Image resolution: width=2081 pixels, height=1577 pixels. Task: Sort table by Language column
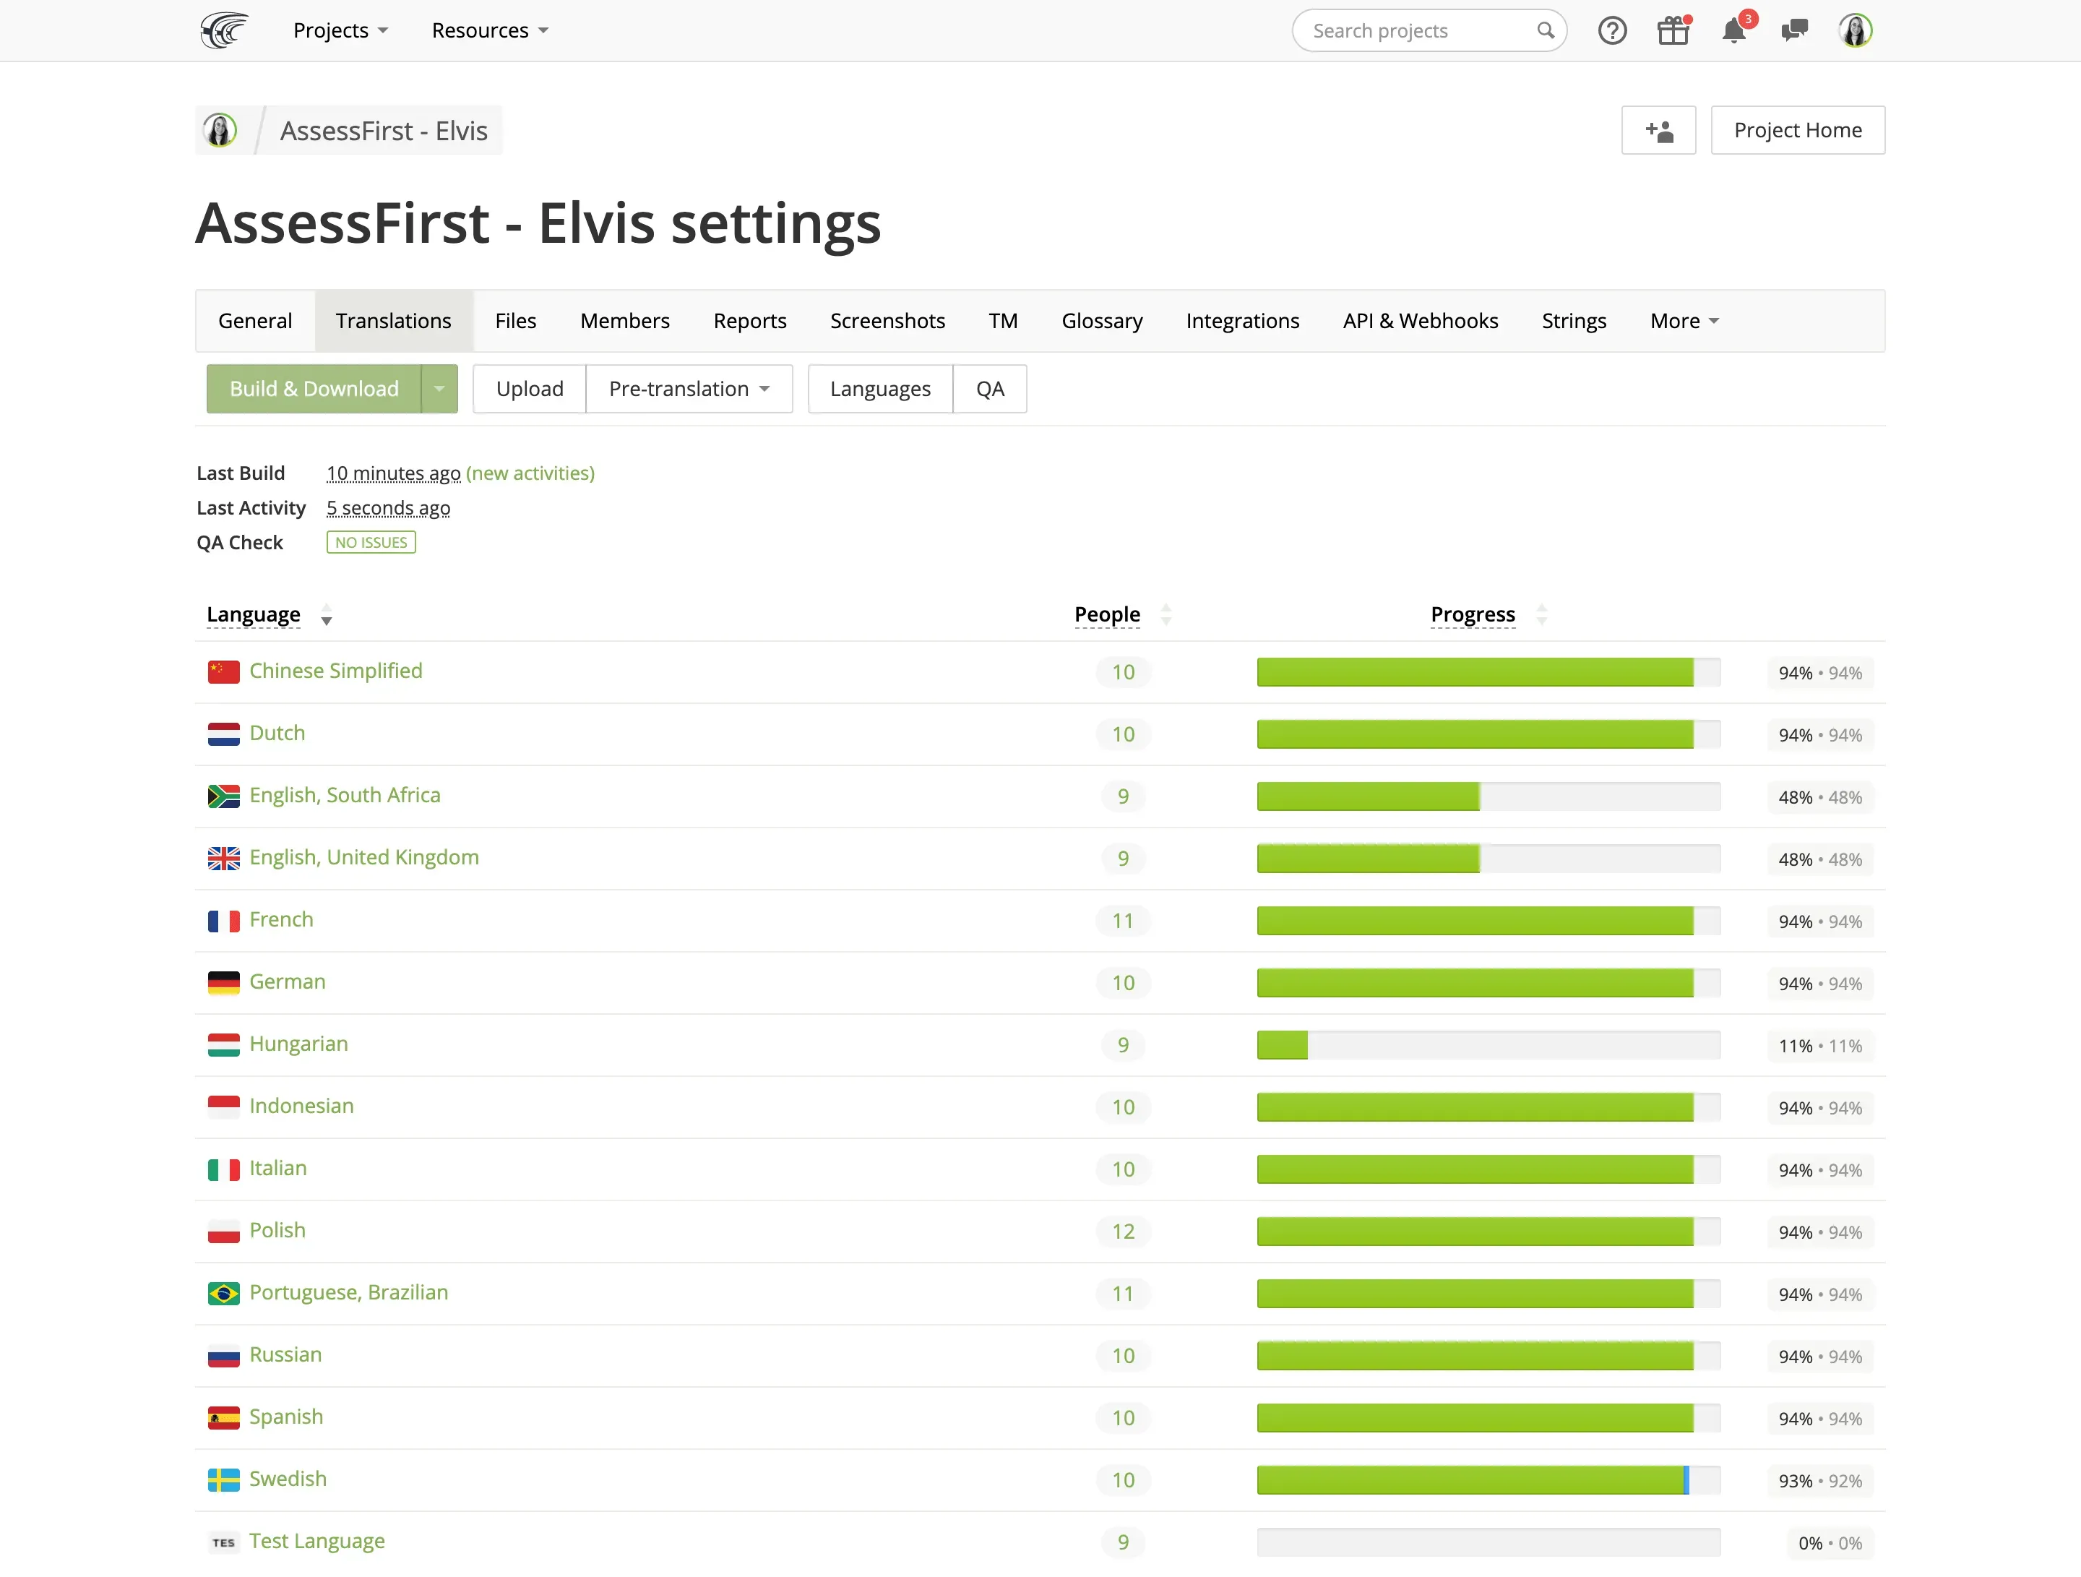click(x=254, y=614)
